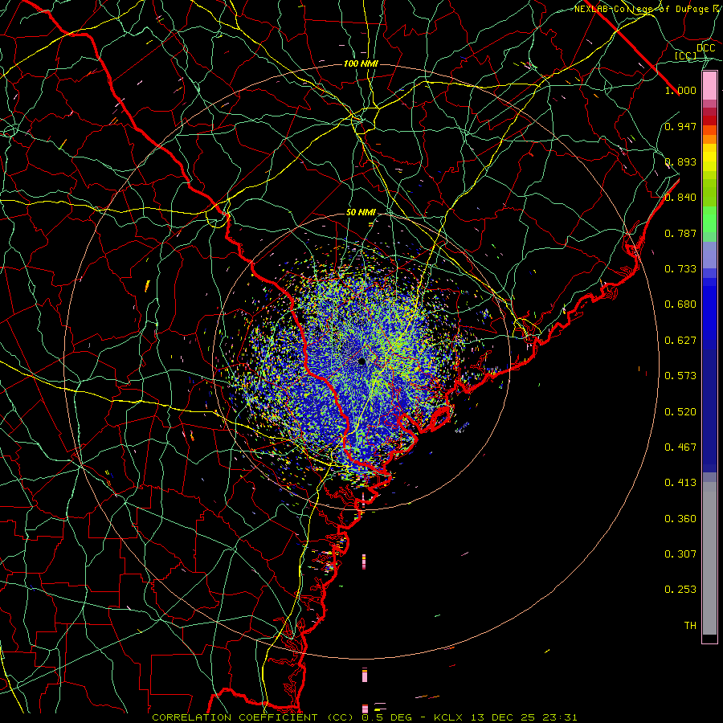723x723 pixels.
Task: Click the 23:31 timestamp
Action: (x=559, y=717)
